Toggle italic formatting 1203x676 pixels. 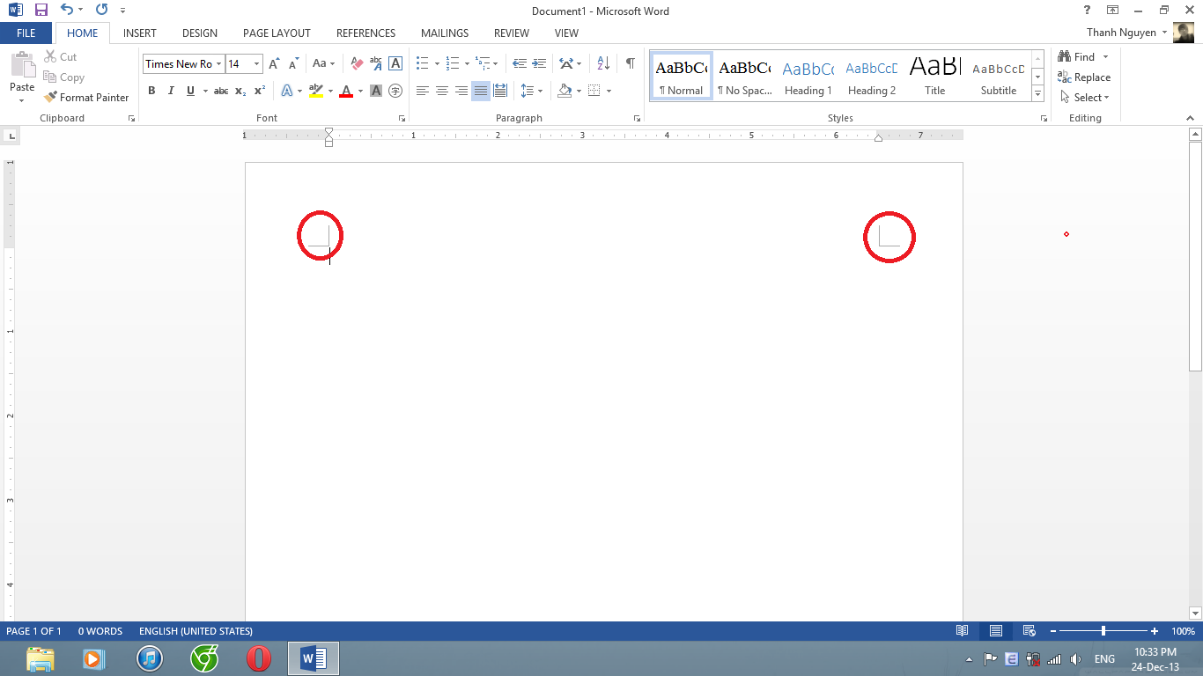(171, 91)
